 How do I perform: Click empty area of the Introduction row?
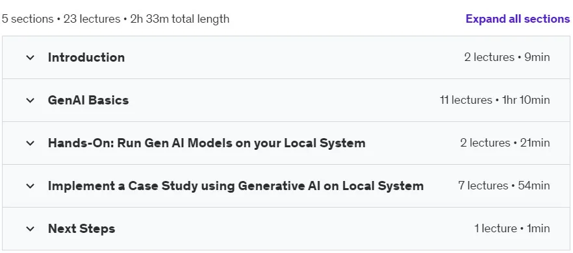click(292, 57)
